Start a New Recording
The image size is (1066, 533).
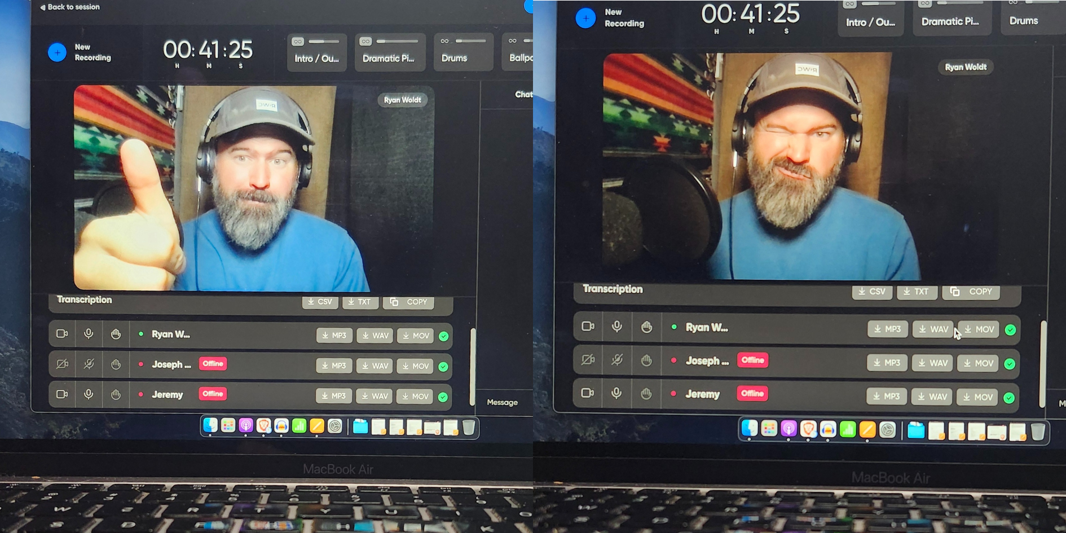(58, 52)
